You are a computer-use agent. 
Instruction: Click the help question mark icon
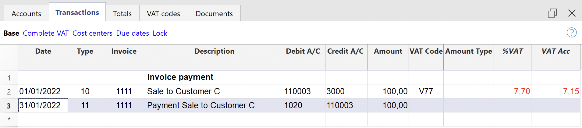[571, 33]
